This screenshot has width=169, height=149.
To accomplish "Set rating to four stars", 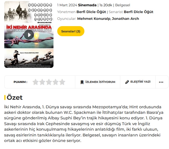I will pos(55,82).
